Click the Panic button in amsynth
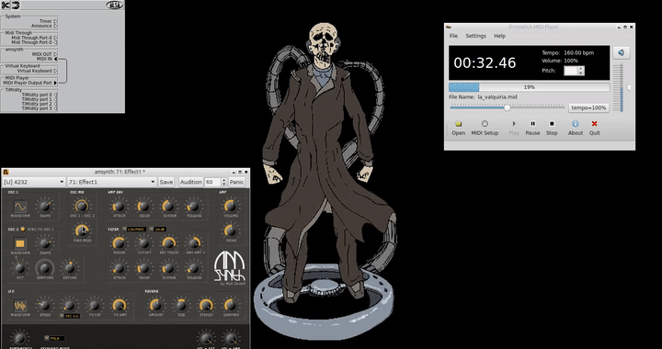Image resolution: width=662 pixels, height=349 pixels. click(x=236, y=182)
